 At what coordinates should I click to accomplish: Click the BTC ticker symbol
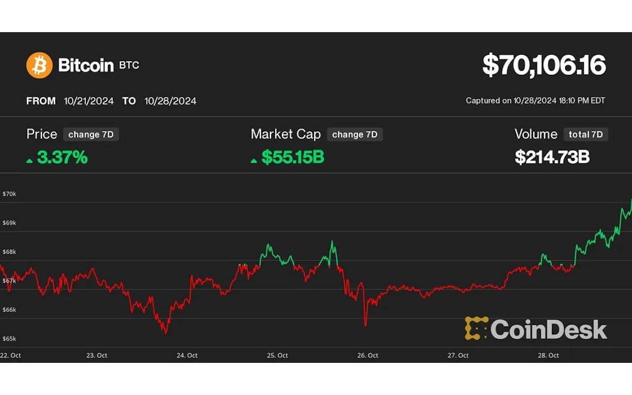[x=129, y=66]
